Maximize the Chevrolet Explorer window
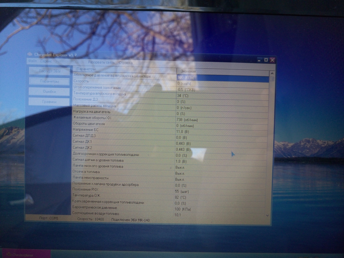Image resolution: width=344 pixels, height=258 pixels. click(266, 60)
